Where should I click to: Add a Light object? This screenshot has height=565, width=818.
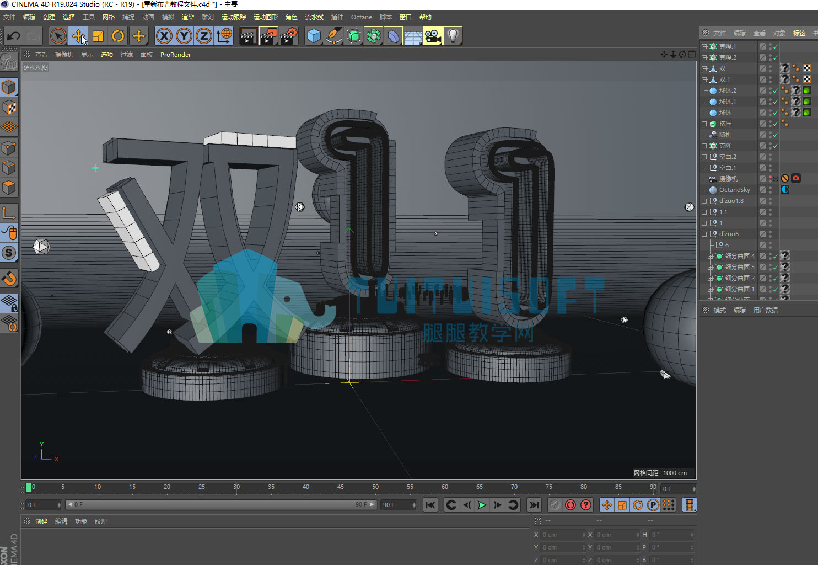point(453,36)
